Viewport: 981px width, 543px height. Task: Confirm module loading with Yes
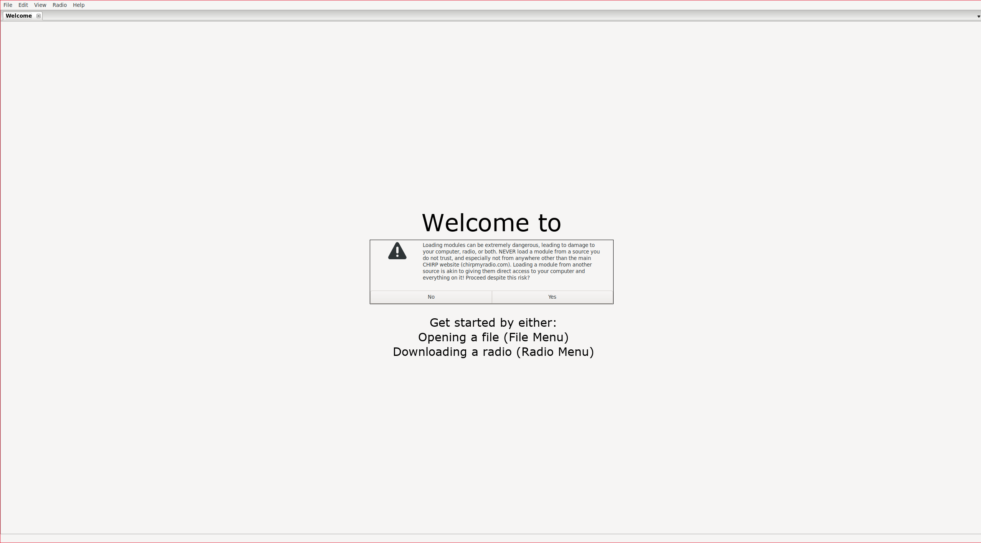coord(552,297)
